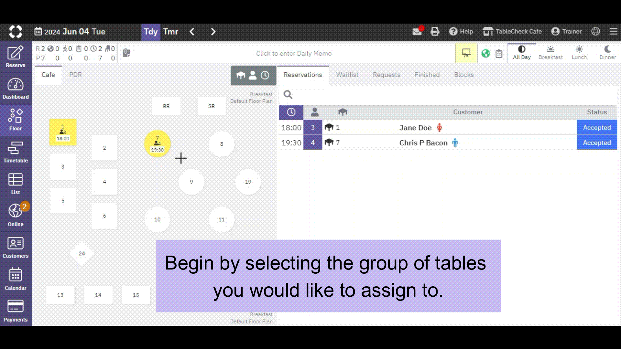This screenshot has width=621, height=349.
Task: Select round table 19
Action: coord(248,182)
